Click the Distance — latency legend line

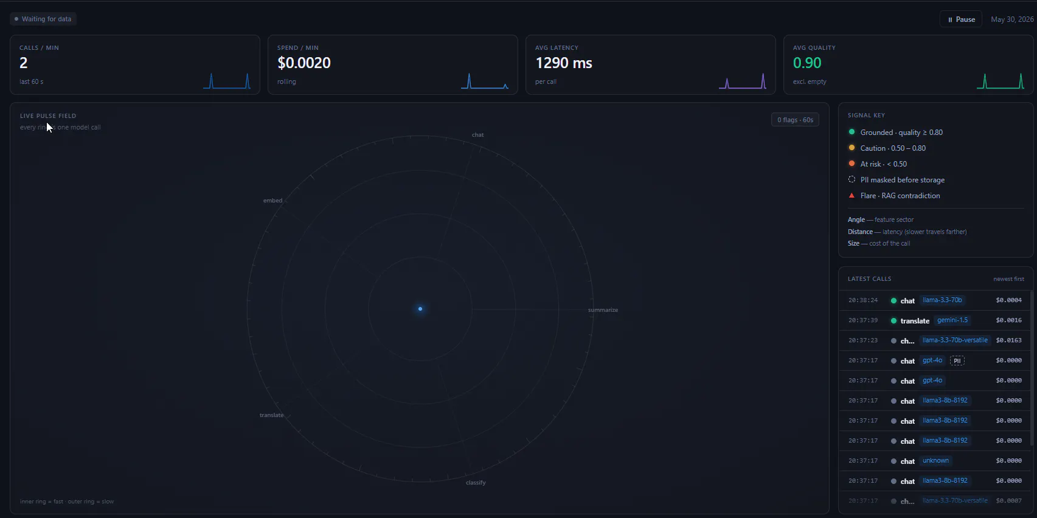[x=907, y=232]
